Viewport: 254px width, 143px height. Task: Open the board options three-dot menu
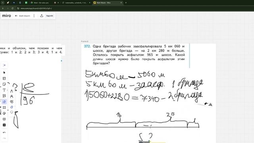(x=34, y=16)
